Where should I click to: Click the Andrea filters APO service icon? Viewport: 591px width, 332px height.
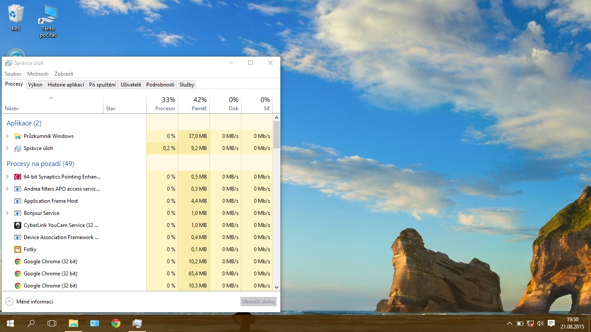point(18,189)
